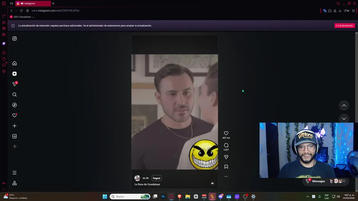This screenshot has height=201, width=358.
Task: Open browser tab search magnifier
Action: click(338, 3)
